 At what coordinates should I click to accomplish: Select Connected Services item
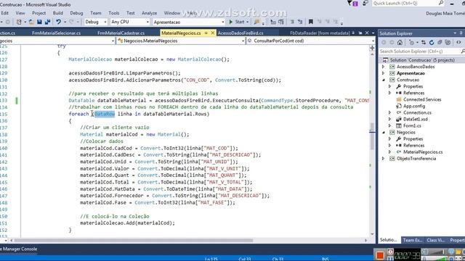pyautogui.click(x=422, y=99)
